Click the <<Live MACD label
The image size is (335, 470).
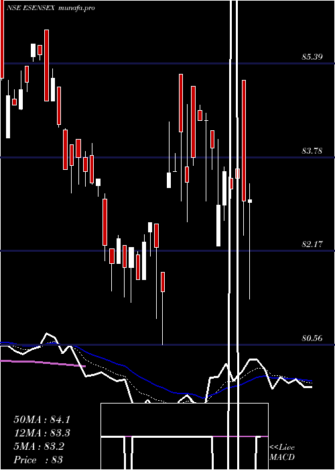[x=282, y=453]
